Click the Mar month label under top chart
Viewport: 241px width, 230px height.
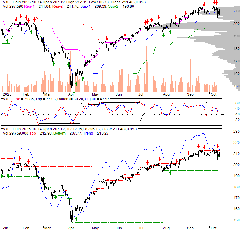(48, 94)
